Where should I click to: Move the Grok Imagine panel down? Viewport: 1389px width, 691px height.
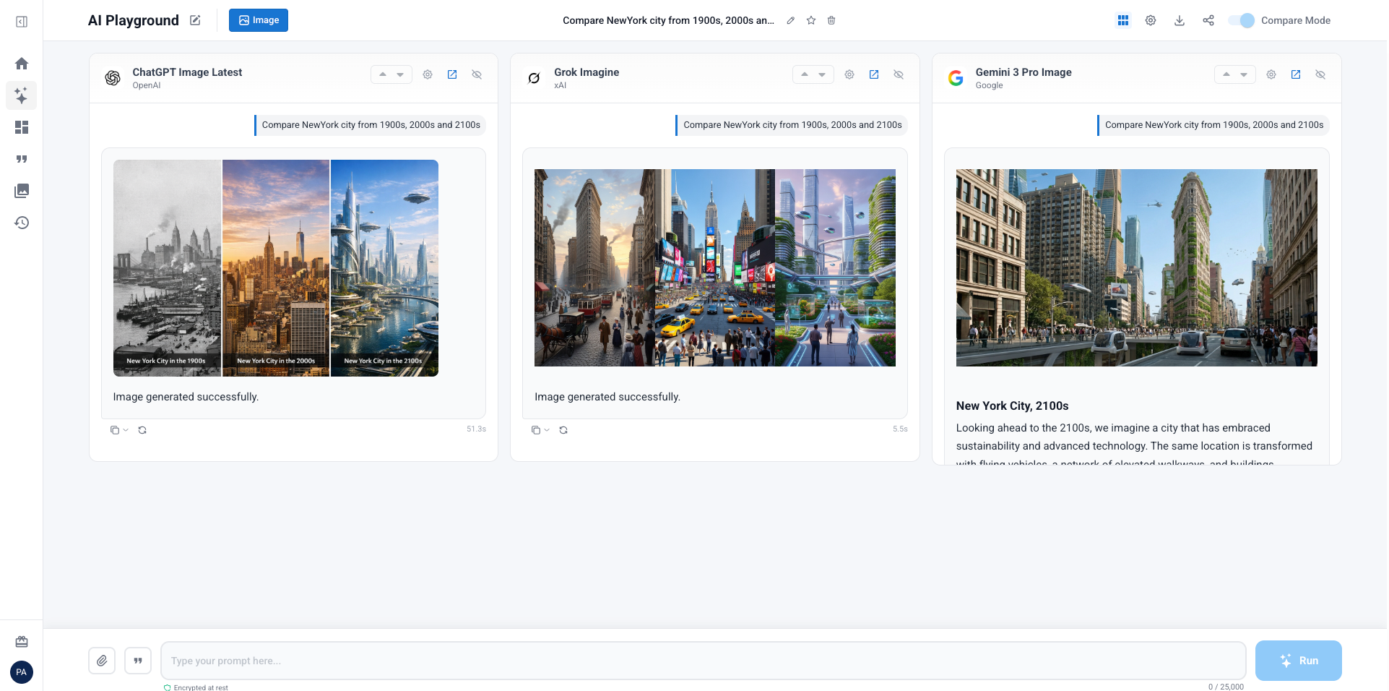(x=822, y=74)
